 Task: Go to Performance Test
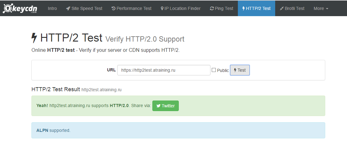click(132, 8)
